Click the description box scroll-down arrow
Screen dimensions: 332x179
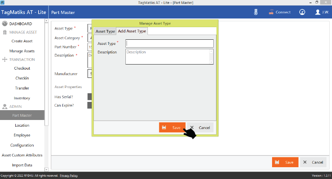coord(211,62)
